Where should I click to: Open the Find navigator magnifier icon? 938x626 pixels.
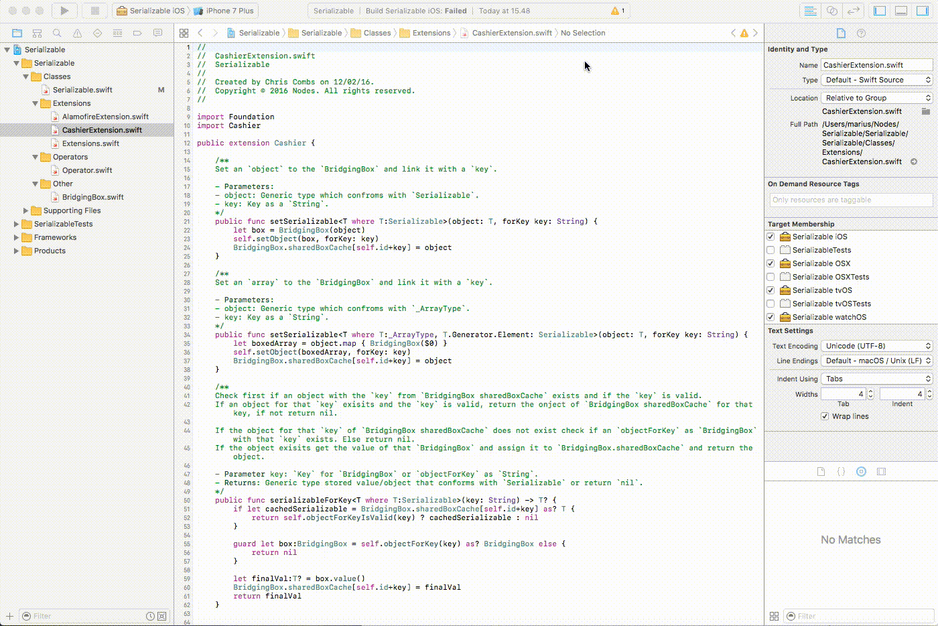57,33
